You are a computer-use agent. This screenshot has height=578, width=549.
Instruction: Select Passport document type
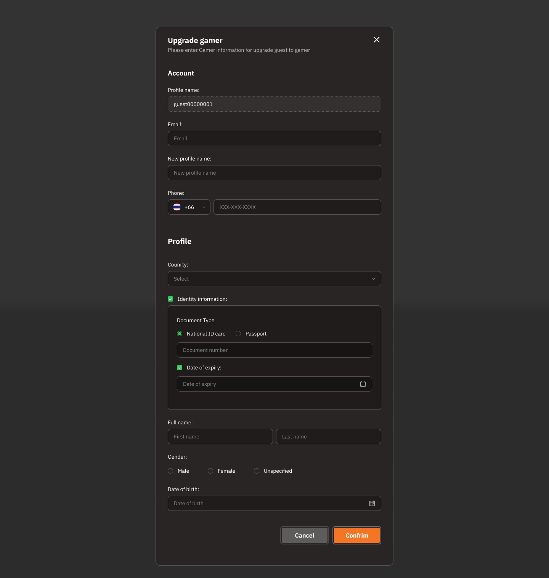point(238,334)
